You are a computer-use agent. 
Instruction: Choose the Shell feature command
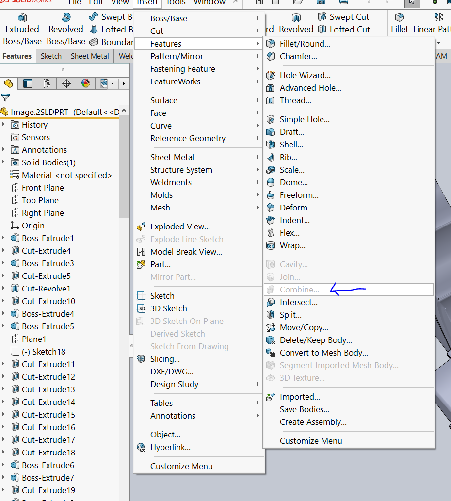pyautogui.click(x=348, y=145)
